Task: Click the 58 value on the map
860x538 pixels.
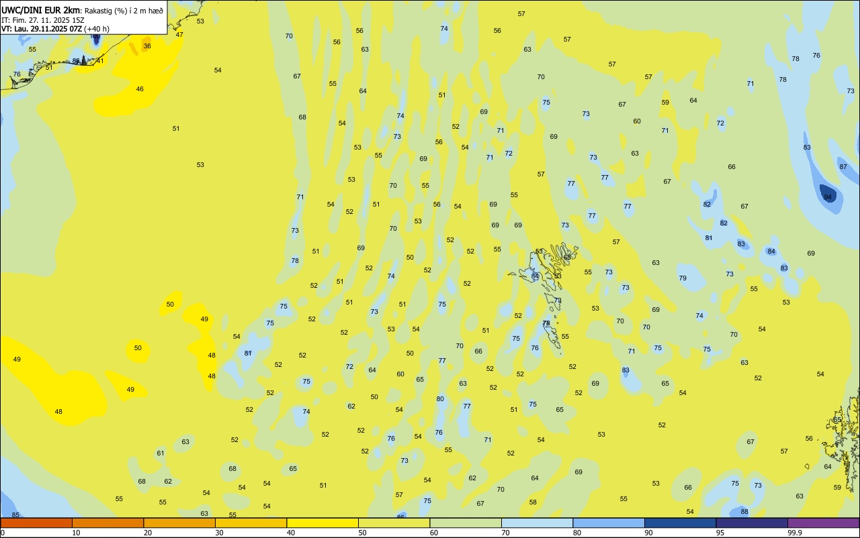Action: pyautogui.click(x=533, y=502)
